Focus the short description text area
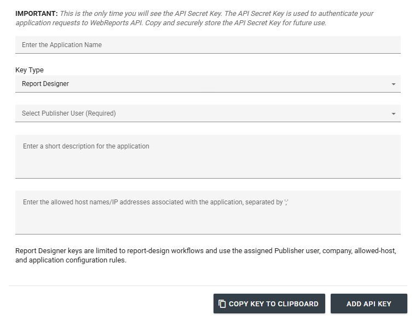The width and height of the screenshot is (415, 326). (x=207, y=157)
